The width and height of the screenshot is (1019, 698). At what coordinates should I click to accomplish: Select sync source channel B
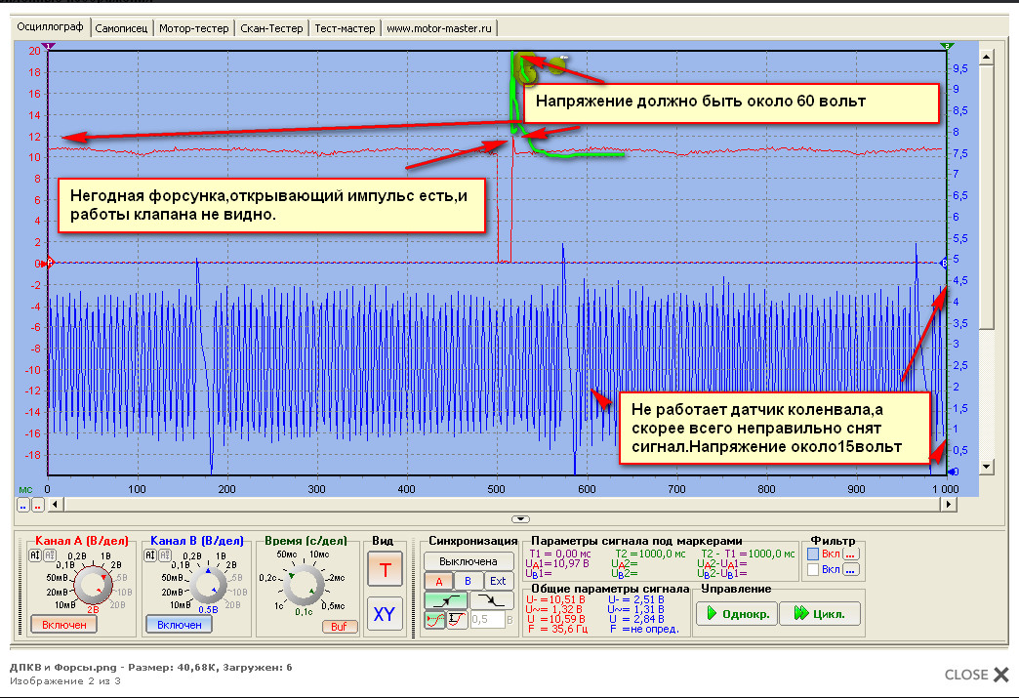pyautogui.click(x=468, y=581)
